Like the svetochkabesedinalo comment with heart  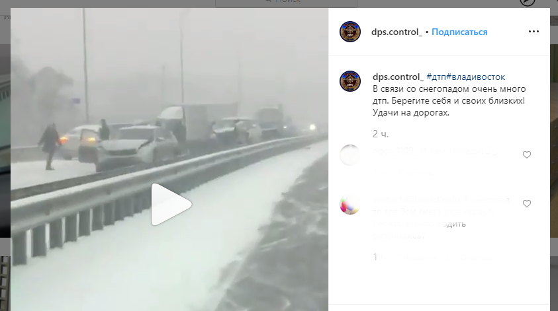527,203
